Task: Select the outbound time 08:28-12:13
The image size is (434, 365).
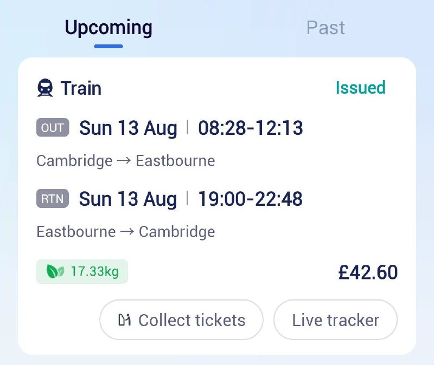Action: (250, 128)
